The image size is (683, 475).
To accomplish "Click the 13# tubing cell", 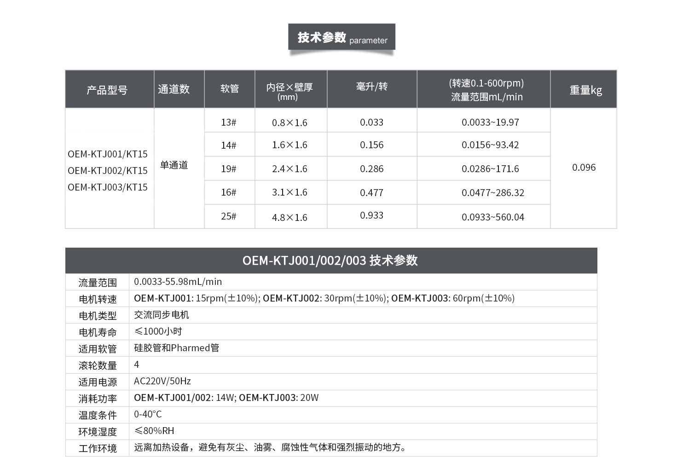I will 229,122.
